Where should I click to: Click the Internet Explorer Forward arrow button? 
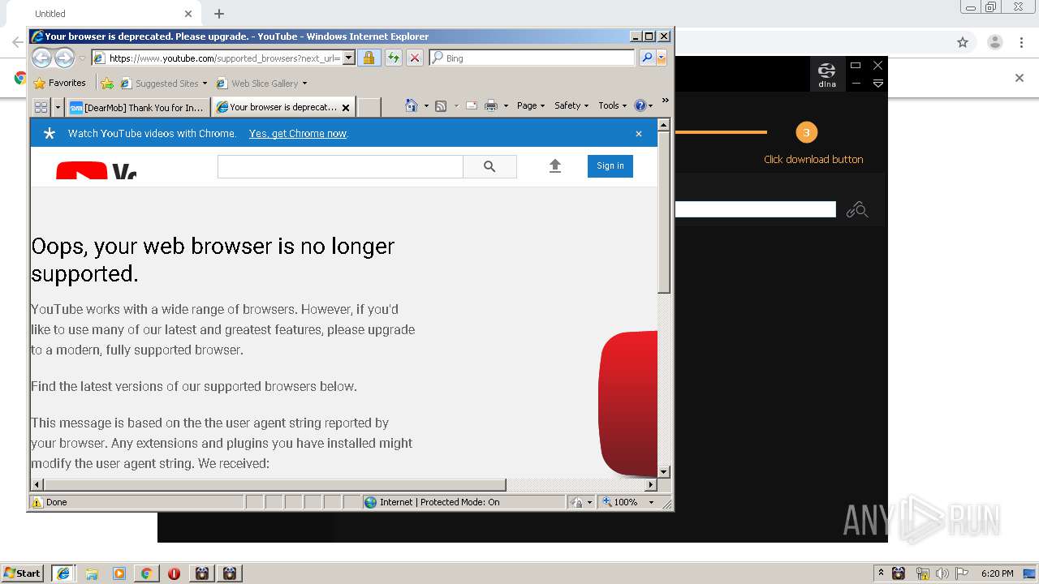click(x=64, y=58)
